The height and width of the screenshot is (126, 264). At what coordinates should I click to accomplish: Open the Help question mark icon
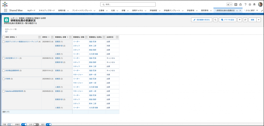(245, 4)
